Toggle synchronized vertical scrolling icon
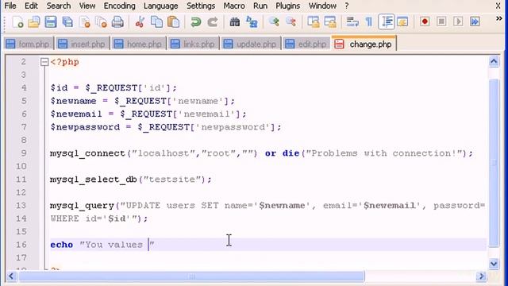Viewport: 508px width, 286px height. click(x=314, y=22)
